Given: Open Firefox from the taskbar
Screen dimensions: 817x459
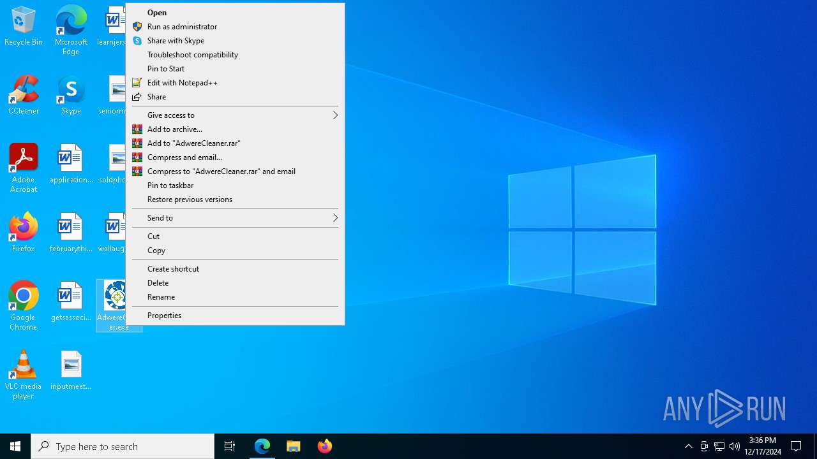Looking at the screenshot, I should click(x=324, y=446).
